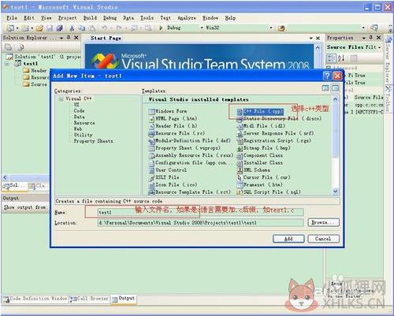Select the Code category
Viewport: 394px width, 316px height.
[79, 111]
